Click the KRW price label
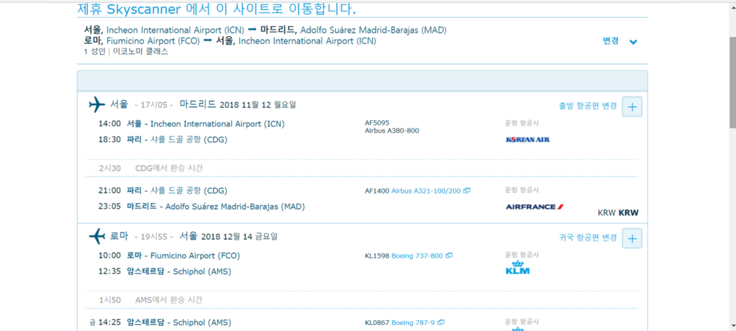 point(618,213)
